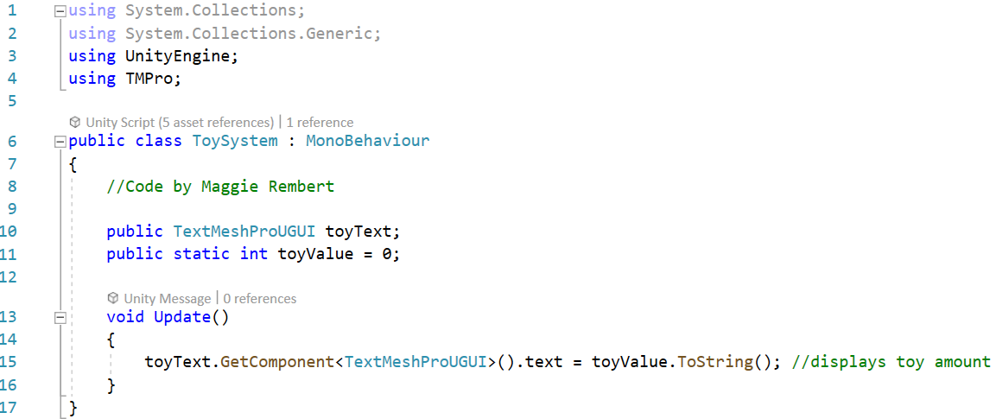This screenshot has width=996, height=419.
Task: Open the '0 references' CodeLens link
Action: 260,298
